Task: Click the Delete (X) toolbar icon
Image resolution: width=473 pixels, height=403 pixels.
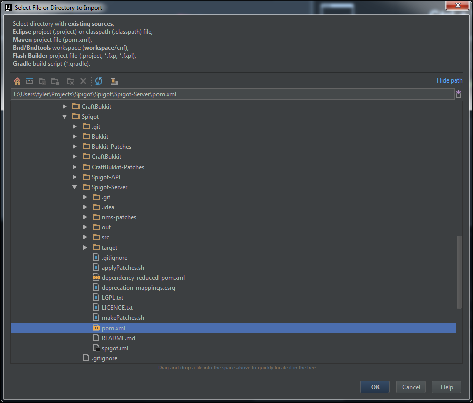Action: (83, 81)
